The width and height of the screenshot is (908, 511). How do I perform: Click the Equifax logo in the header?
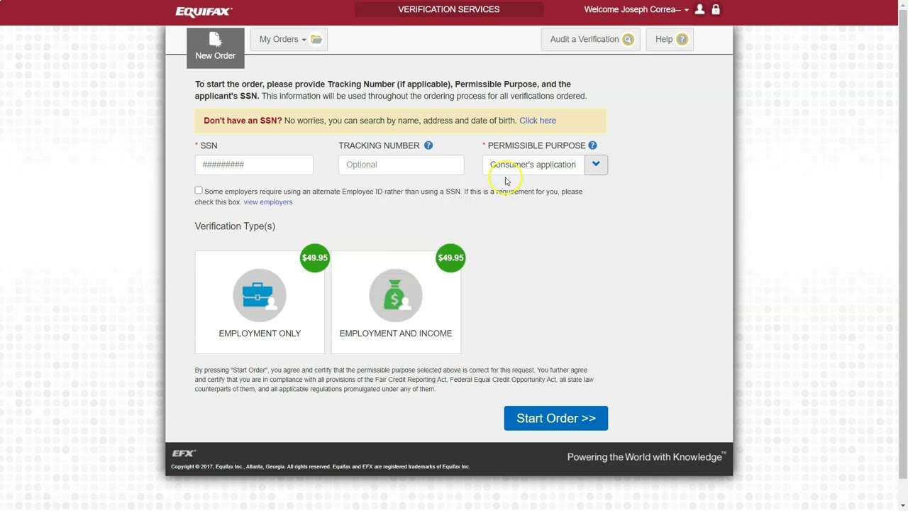[x=204, y=11]
